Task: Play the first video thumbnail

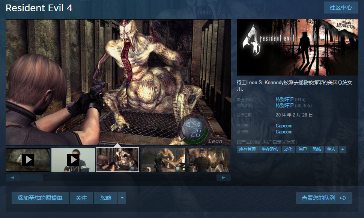Action: pyautogui.click(x=28, y=160)
